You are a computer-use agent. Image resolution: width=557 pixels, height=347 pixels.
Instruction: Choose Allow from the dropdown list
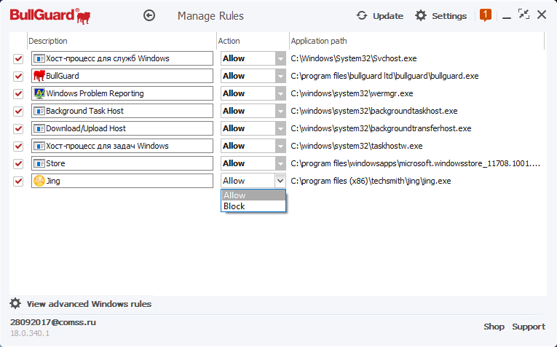pyautogui.click(x=234, y=195)
